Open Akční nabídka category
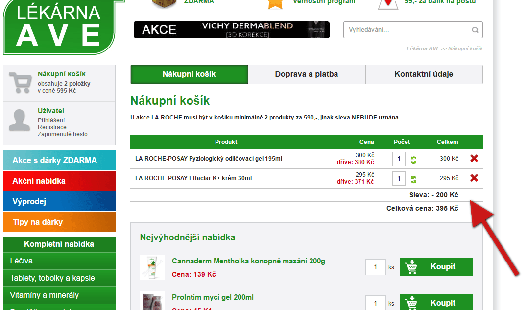 click(59, 181)
